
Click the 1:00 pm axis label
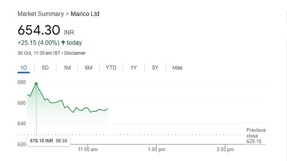[156, 150]
